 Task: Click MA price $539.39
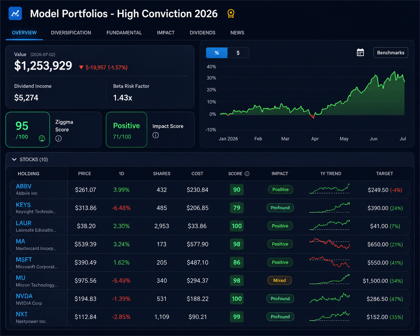click(85, 244)
